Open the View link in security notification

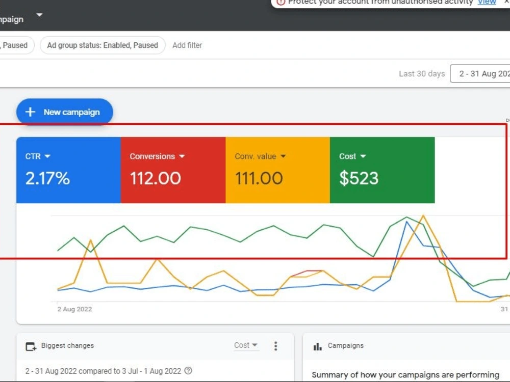[487, 2]
